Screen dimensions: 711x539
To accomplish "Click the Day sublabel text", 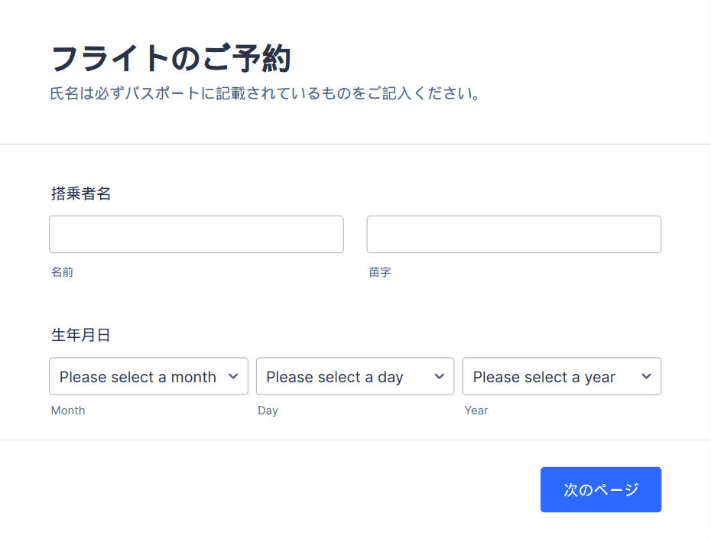I will 268,411.
